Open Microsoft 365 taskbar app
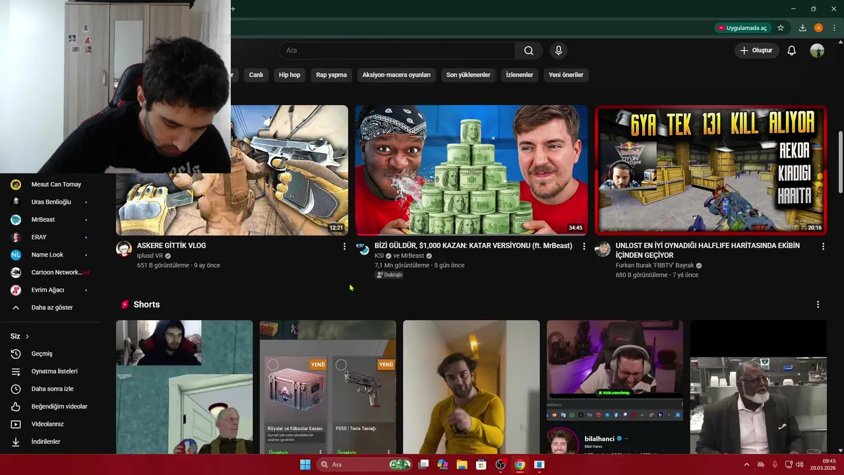The height and width of the screenshot is (475, 844). click(x=442, y=464)
